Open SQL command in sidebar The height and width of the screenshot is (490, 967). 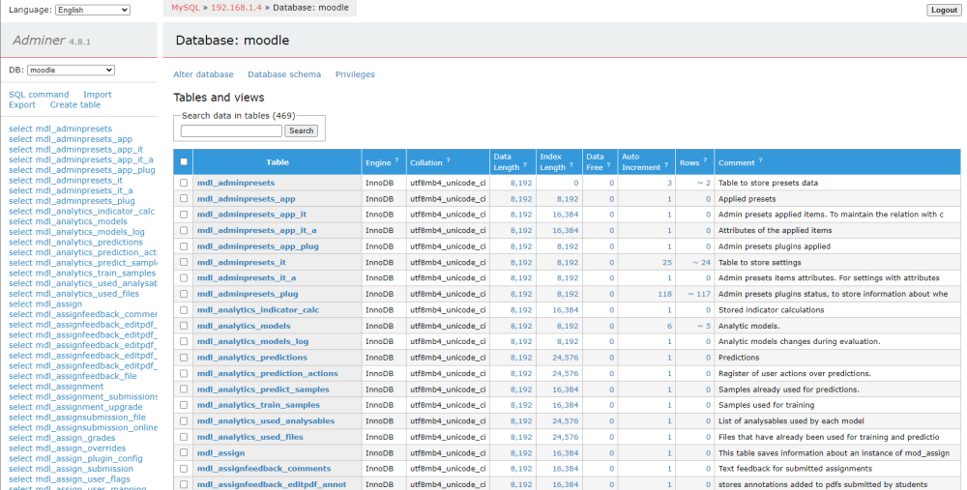[x=39, y=95]
